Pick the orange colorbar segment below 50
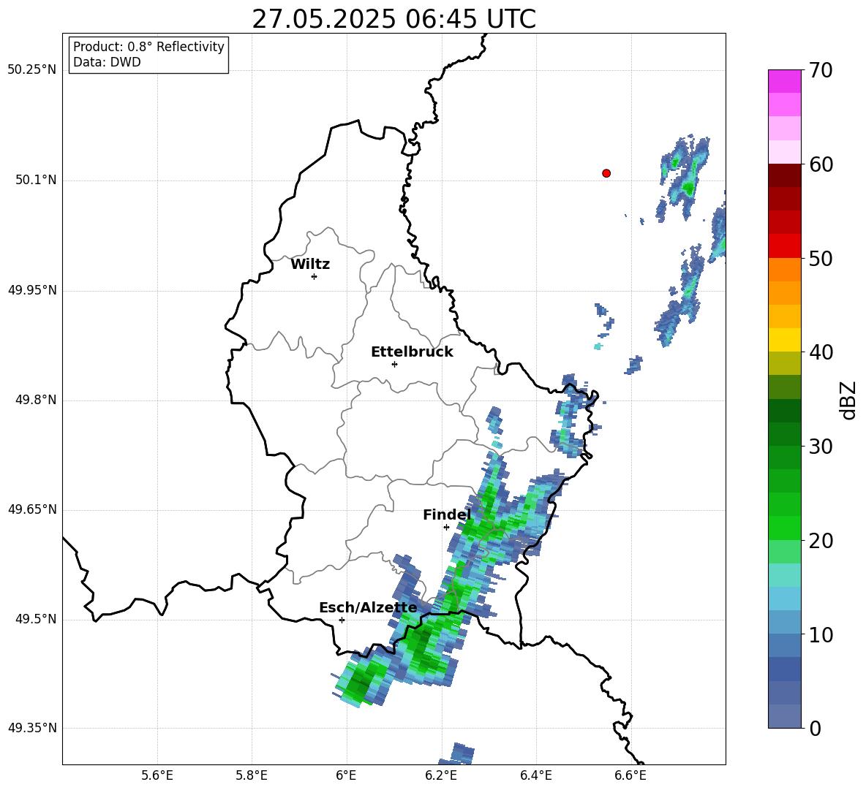Screen dimensions: 866x790 tap(784, 270)
